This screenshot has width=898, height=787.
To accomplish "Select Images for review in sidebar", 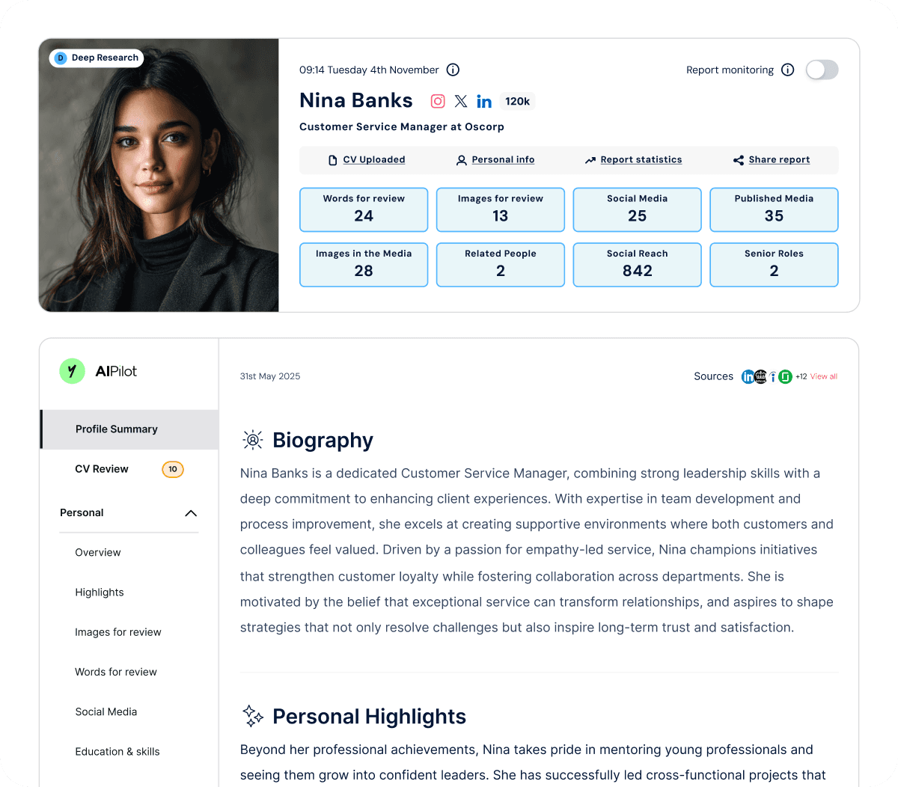I will 118,632.
